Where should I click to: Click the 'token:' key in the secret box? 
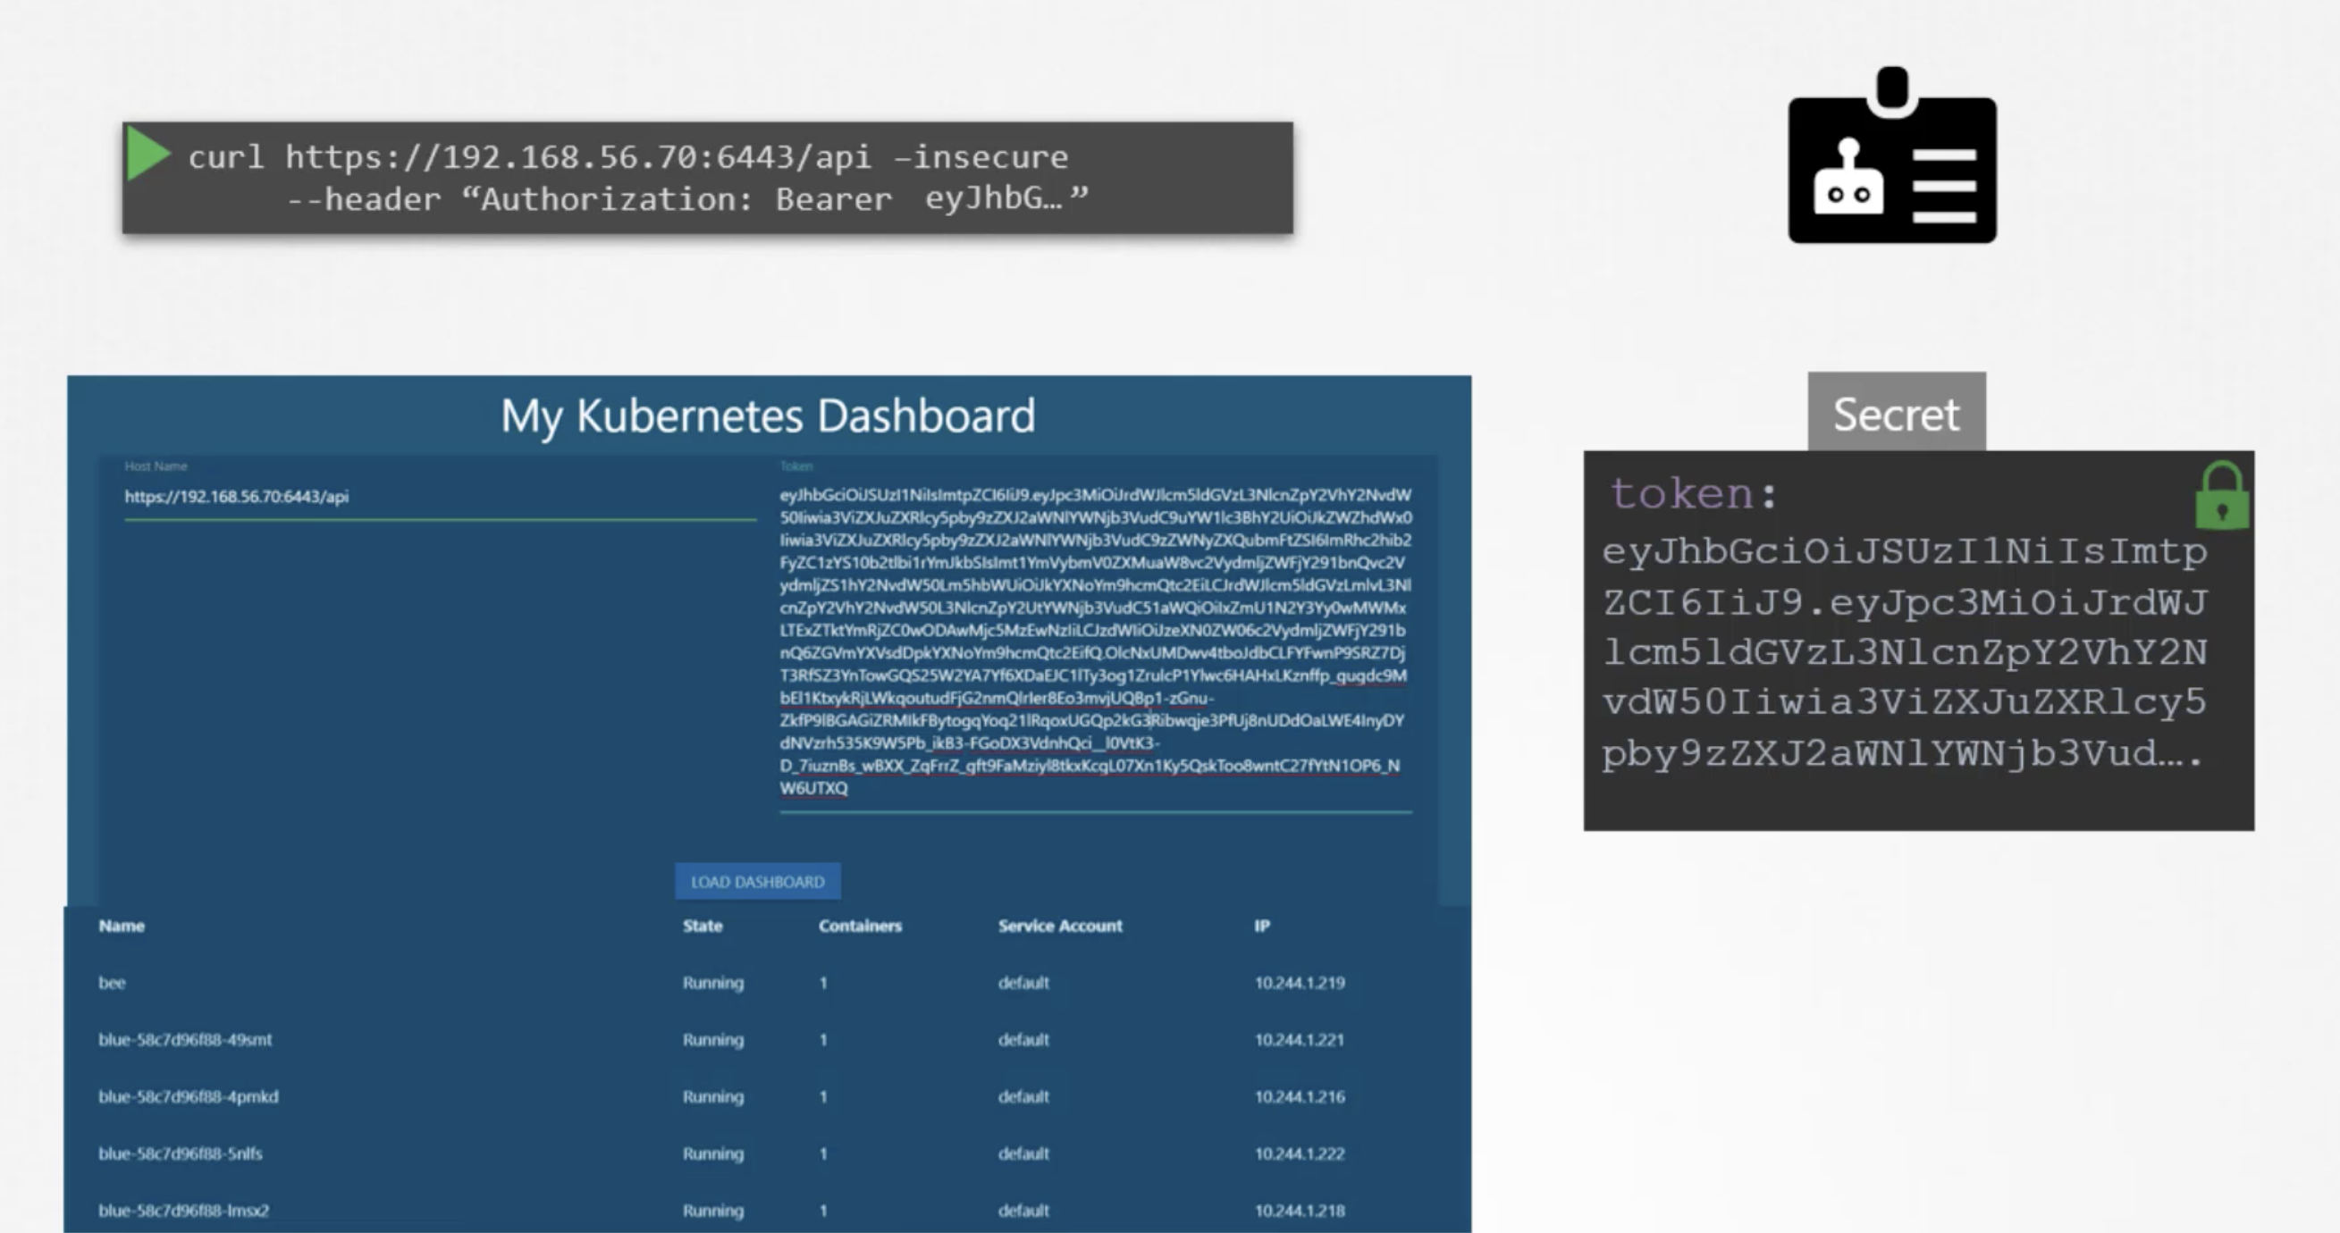[1693, 495]
